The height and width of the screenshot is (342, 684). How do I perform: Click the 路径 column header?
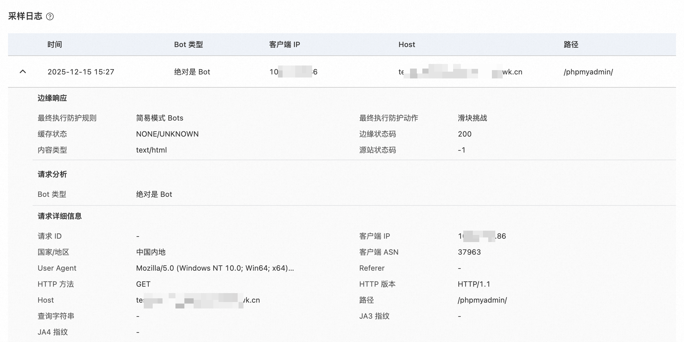tap(571, 45)
